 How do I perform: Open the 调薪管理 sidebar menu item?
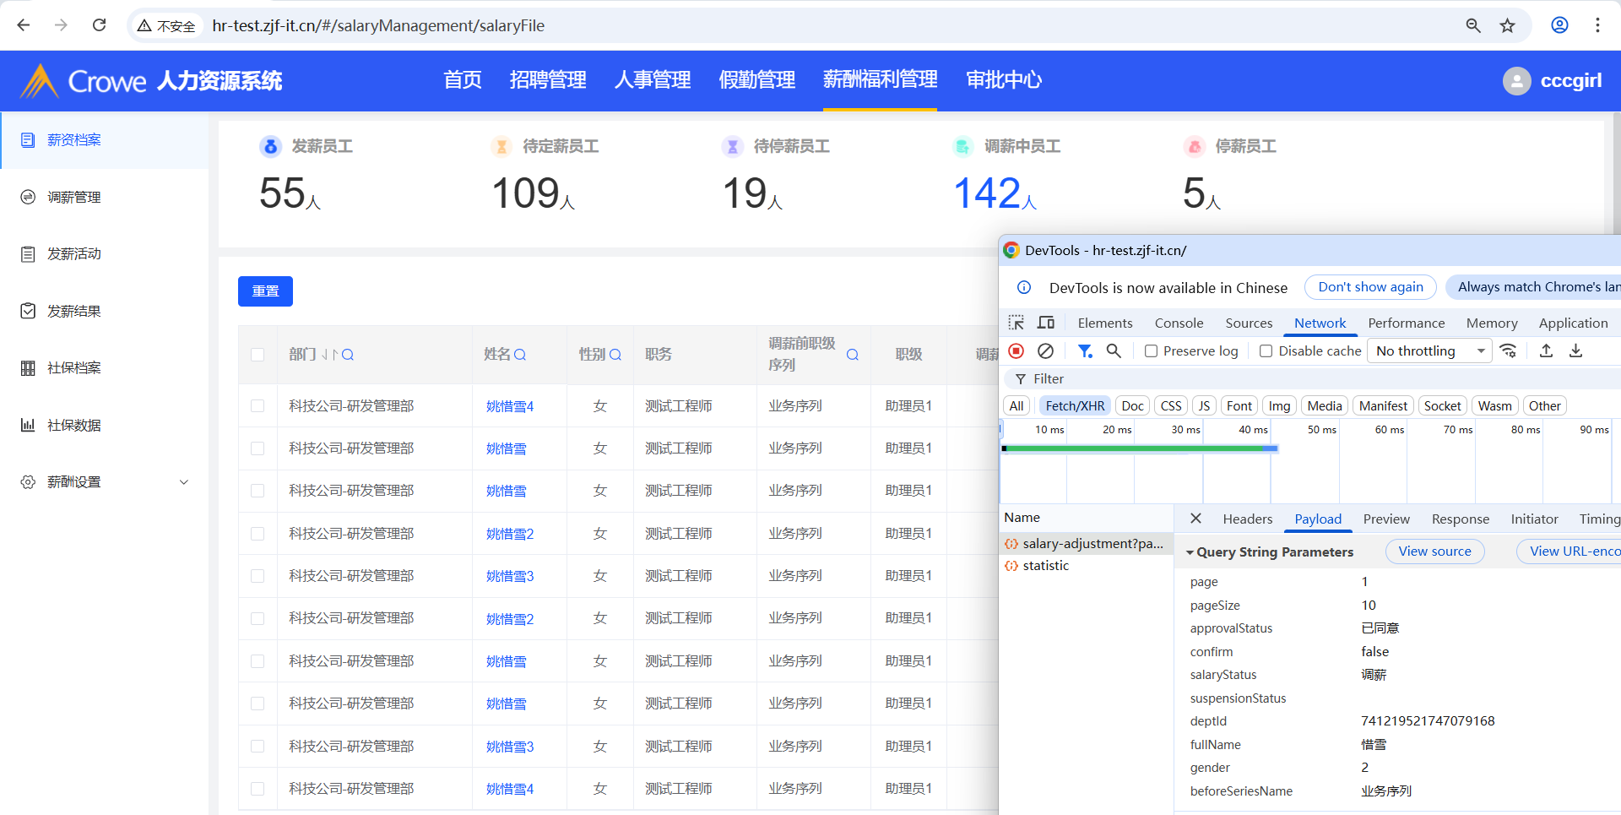click(x=74, y=197)
